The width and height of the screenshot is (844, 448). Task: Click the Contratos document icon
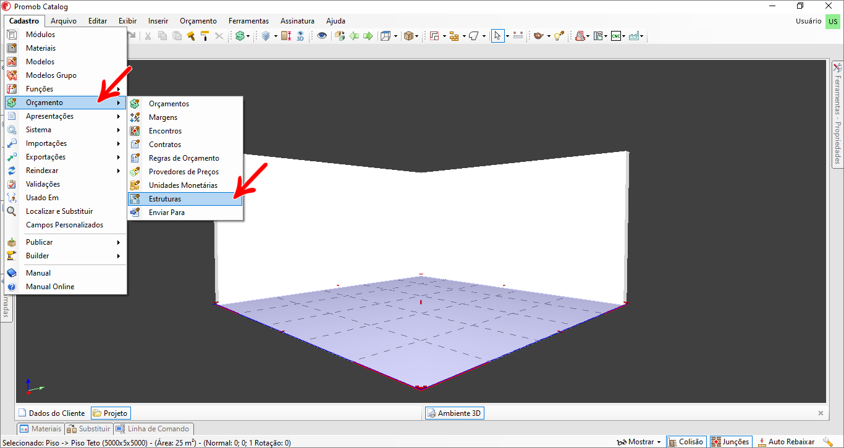[x=135, y=145]
